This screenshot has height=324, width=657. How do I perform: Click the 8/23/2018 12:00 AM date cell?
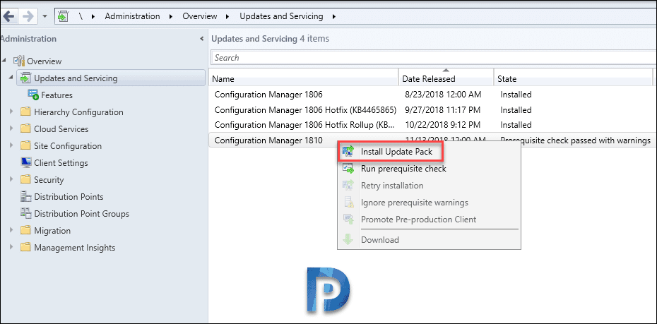[x=444, y=95]
